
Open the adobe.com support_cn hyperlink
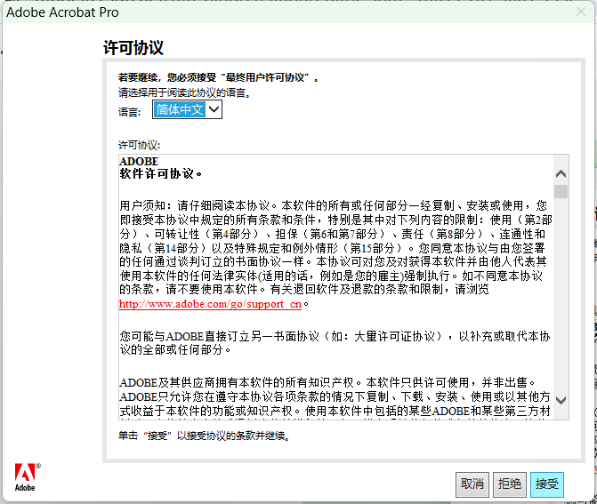click(x=210, y=304)
